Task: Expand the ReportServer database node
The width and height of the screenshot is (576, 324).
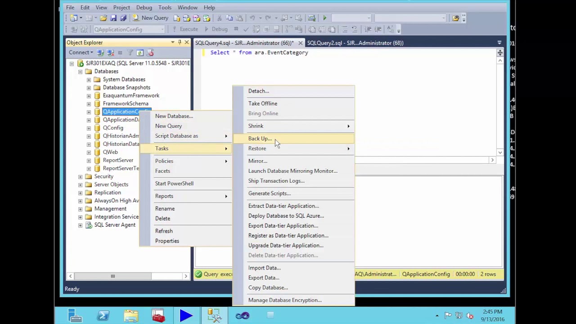Action: [x=89, y=161]
